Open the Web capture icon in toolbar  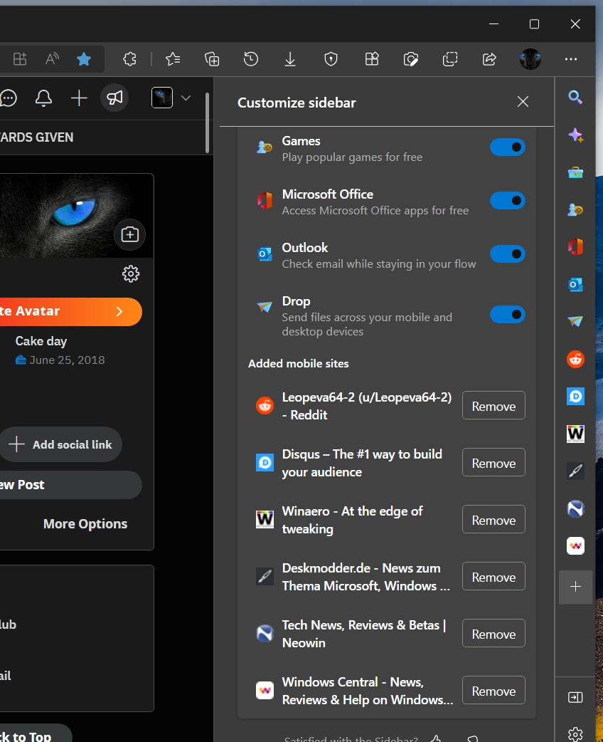(x=411, y=59)
